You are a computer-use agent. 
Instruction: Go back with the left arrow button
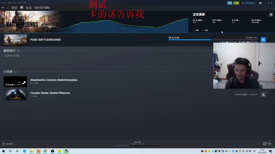(3, 8)
